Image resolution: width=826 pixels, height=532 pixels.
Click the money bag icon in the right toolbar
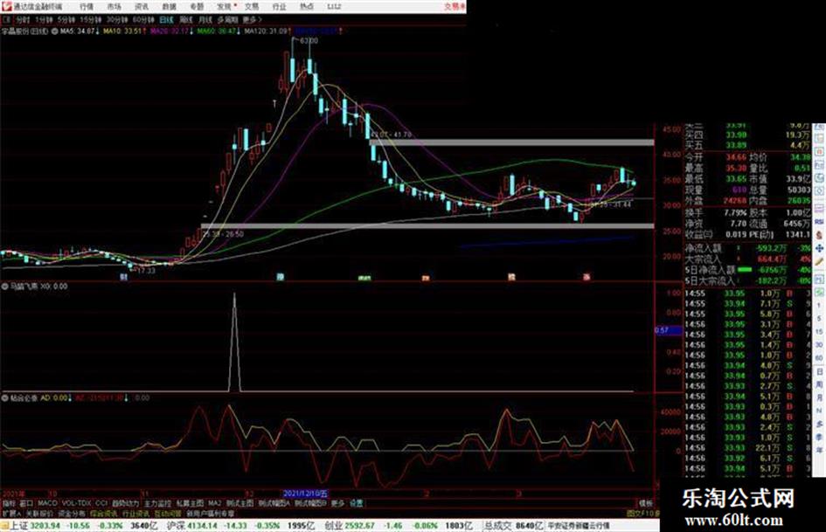coord(819,234)
